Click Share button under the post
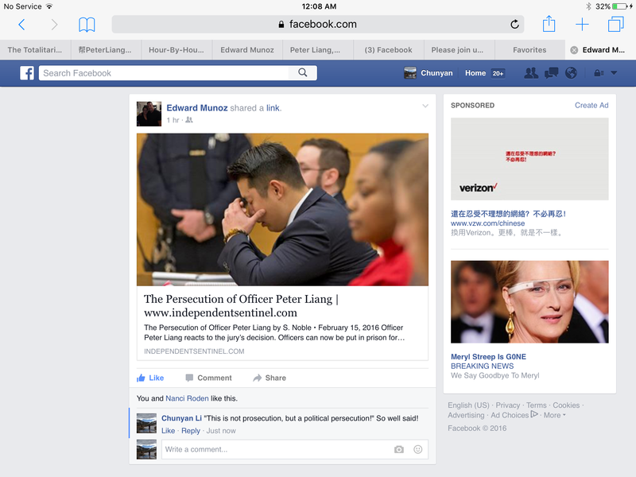 [270, 378]
